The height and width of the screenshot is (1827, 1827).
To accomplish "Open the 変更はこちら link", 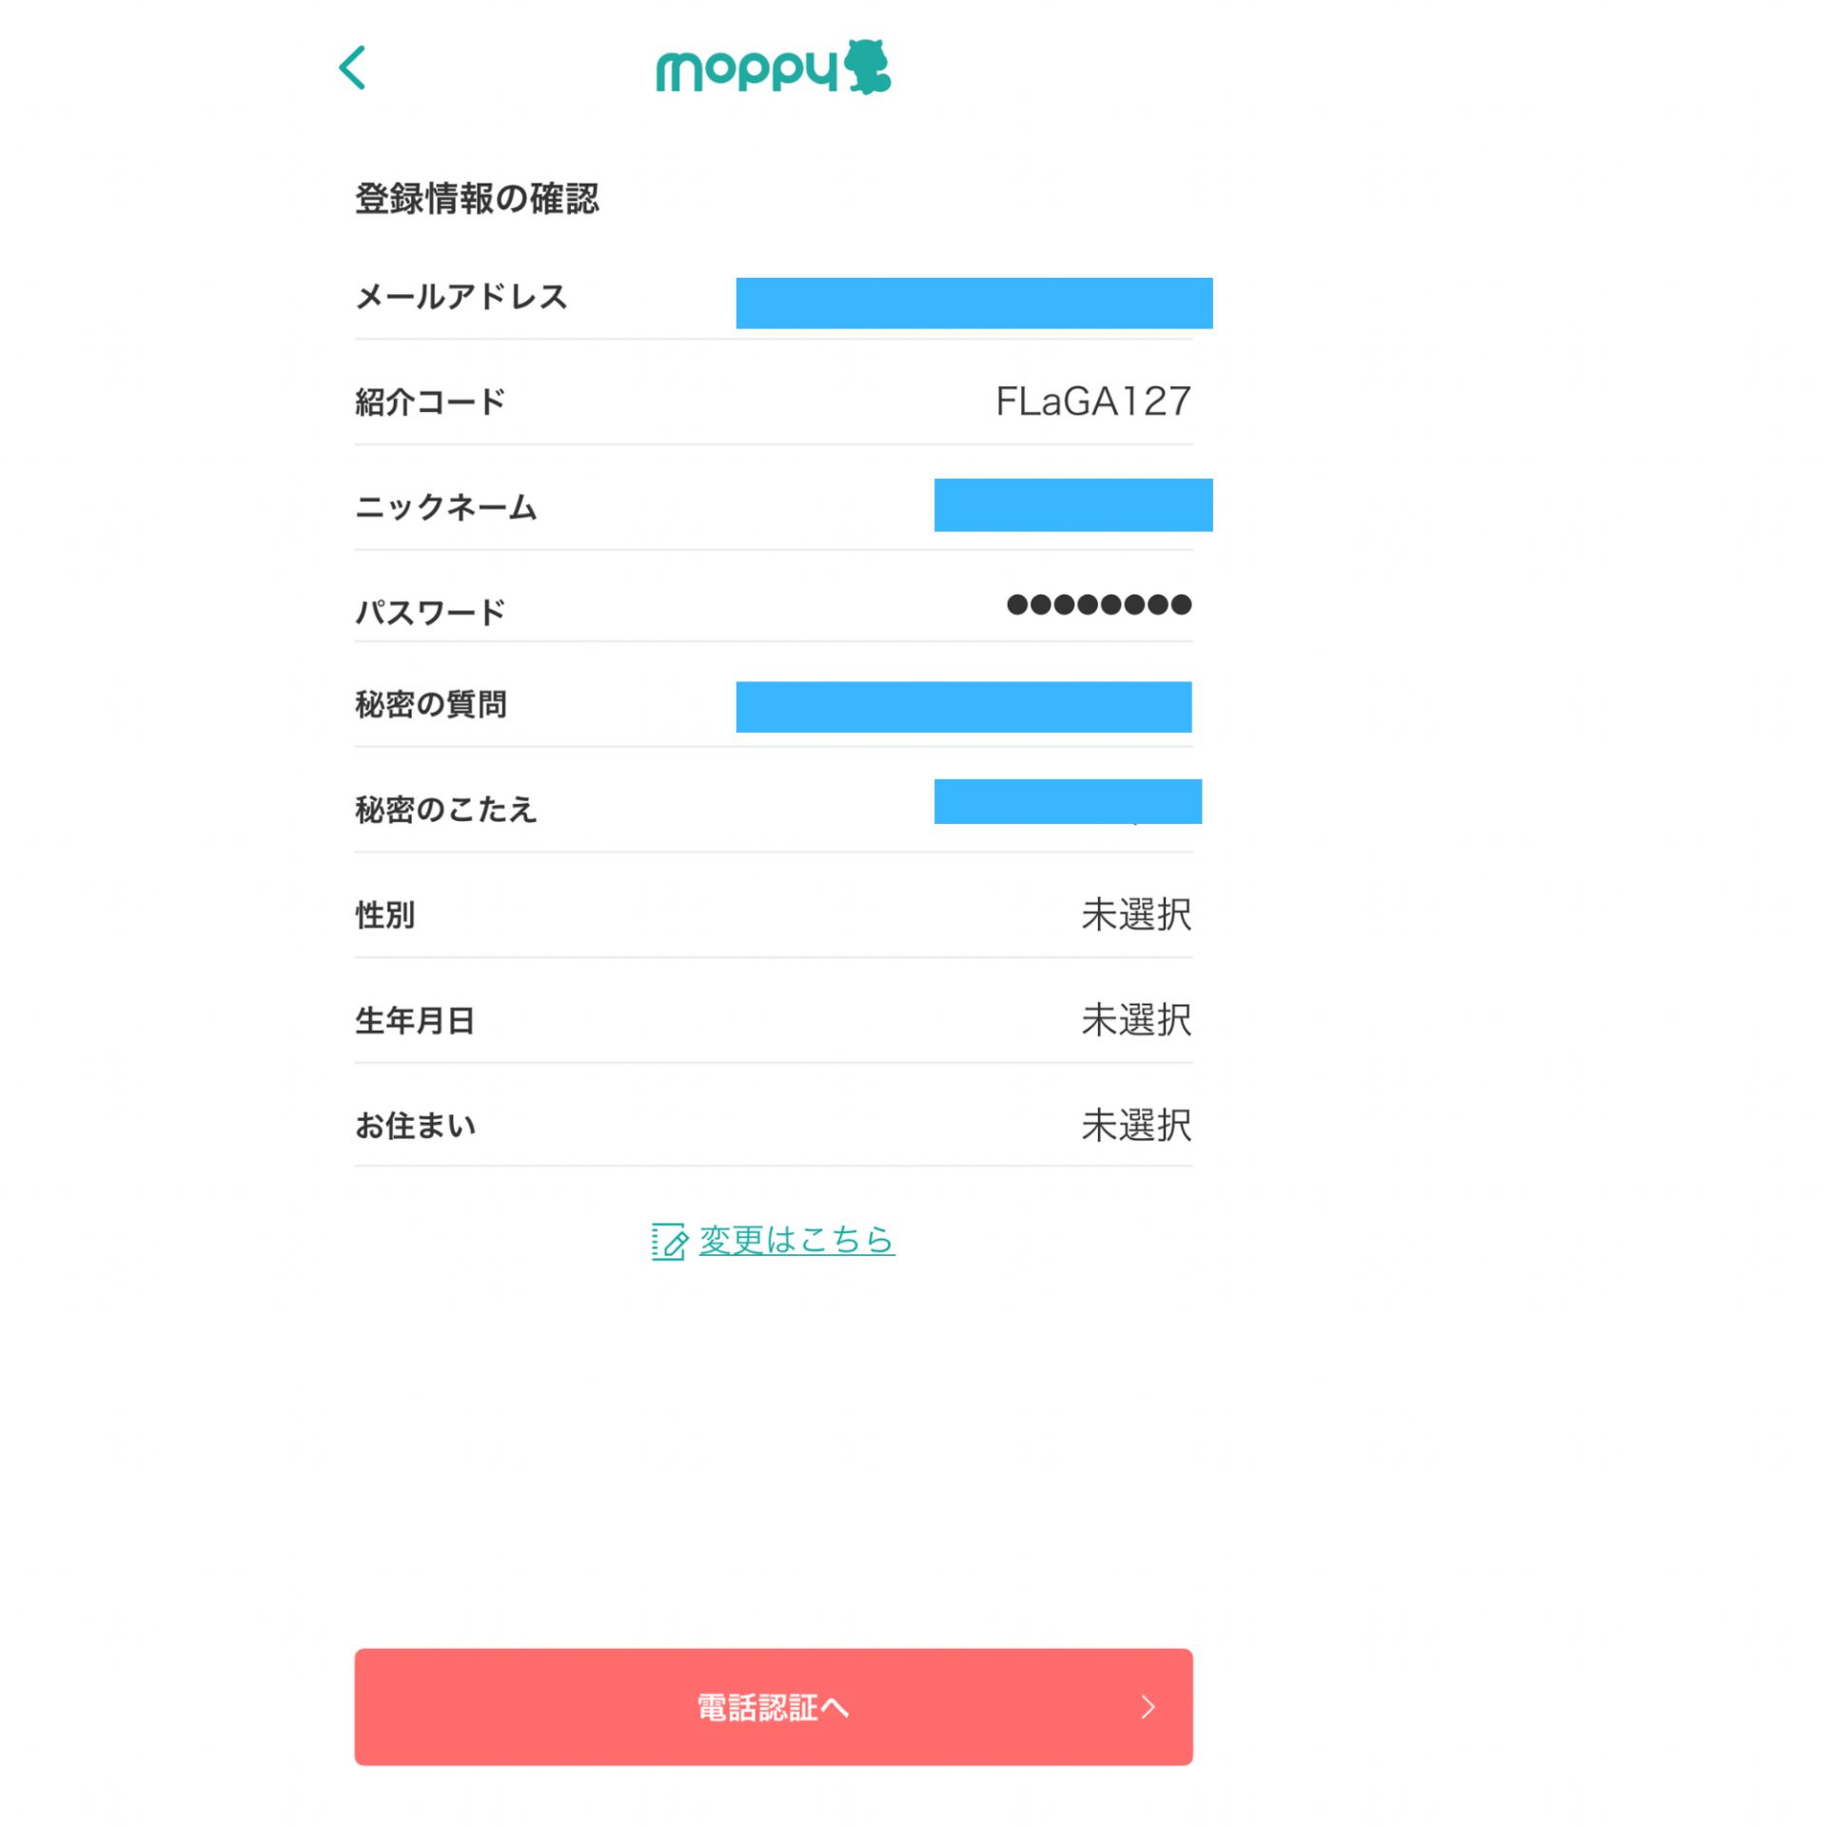I will point(796,1239).
